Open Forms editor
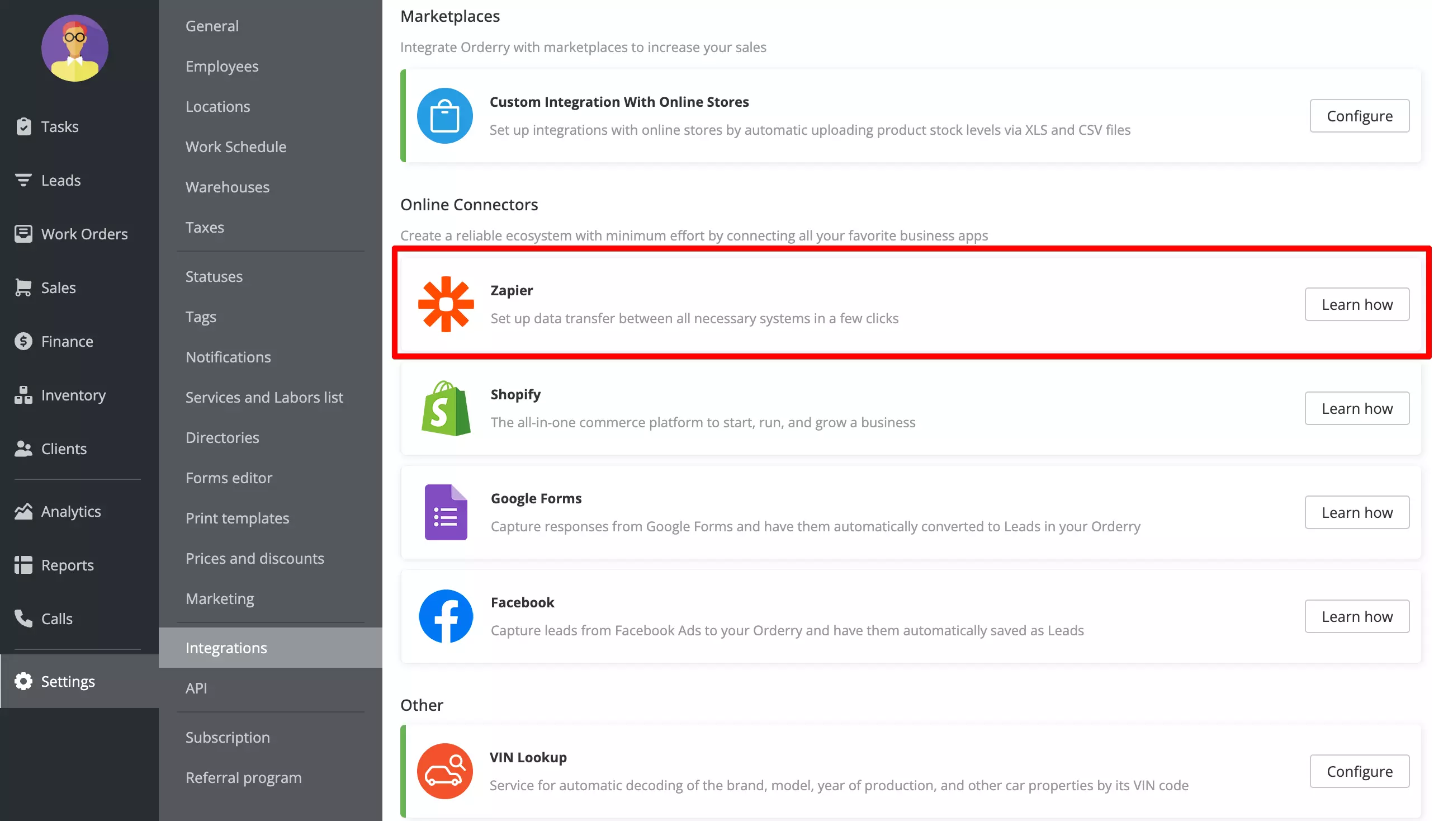The image size is (1434, 821). click(271, 478)
